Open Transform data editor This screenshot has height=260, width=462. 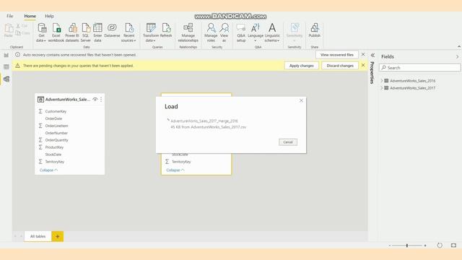tap(151, 32)
